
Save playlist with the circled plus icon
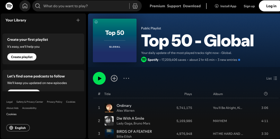pyautogui.click(x=114, y=78)
